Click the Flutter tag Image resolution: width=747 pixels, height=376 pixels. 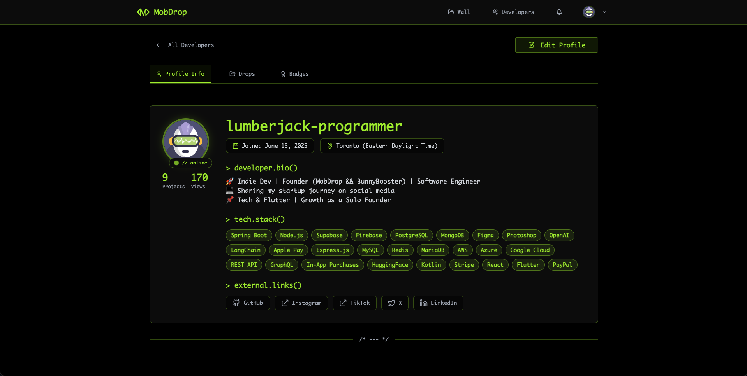coord(528,265)
